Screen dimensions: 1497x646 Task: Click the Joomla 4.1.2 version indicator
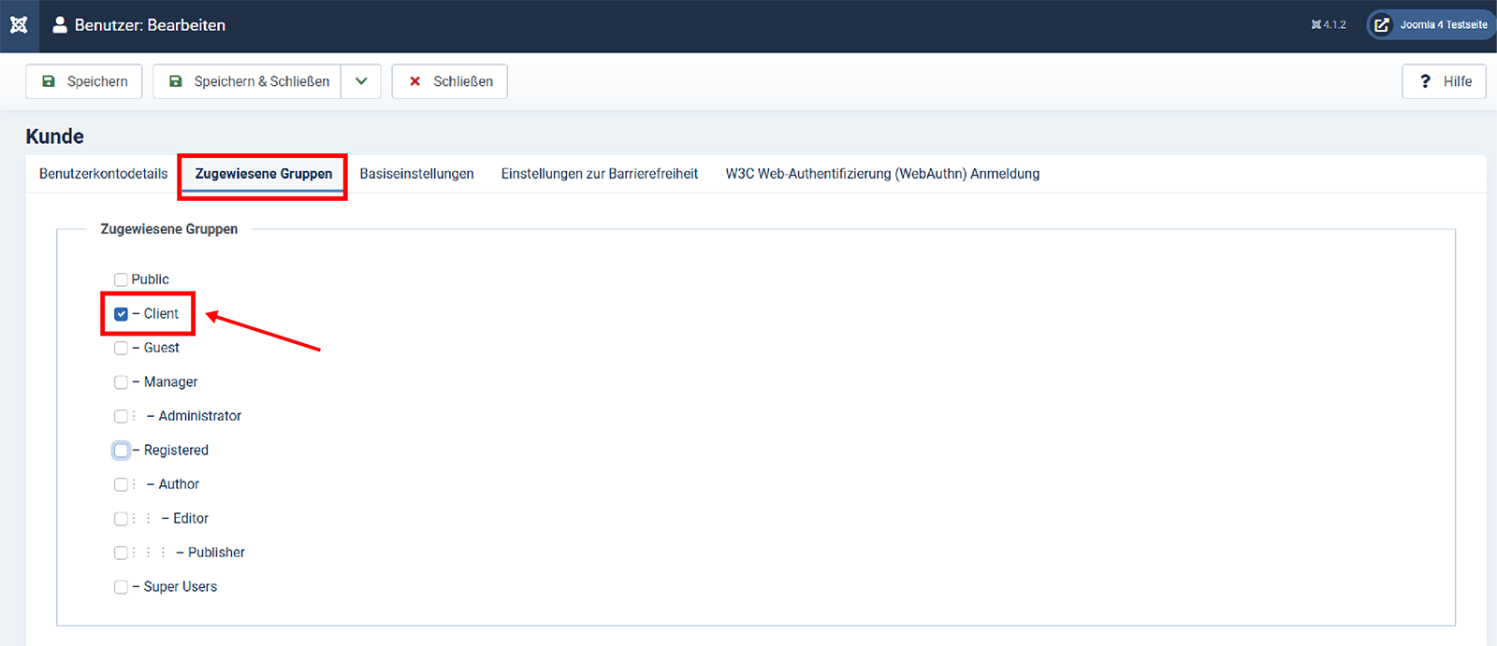pyautogui.click(x=1329, y=25)
